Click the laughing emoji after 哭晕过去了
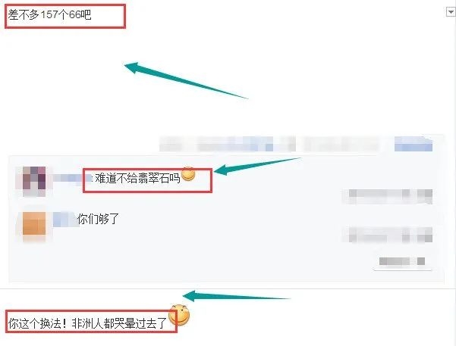 tap(179, 315)
